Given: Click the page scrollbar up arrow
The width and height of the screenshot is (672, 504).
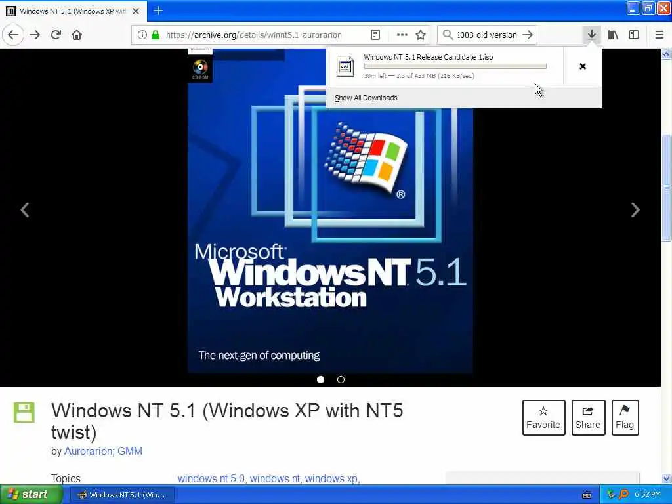Looking at the screenshot, I should coord(666,54).
